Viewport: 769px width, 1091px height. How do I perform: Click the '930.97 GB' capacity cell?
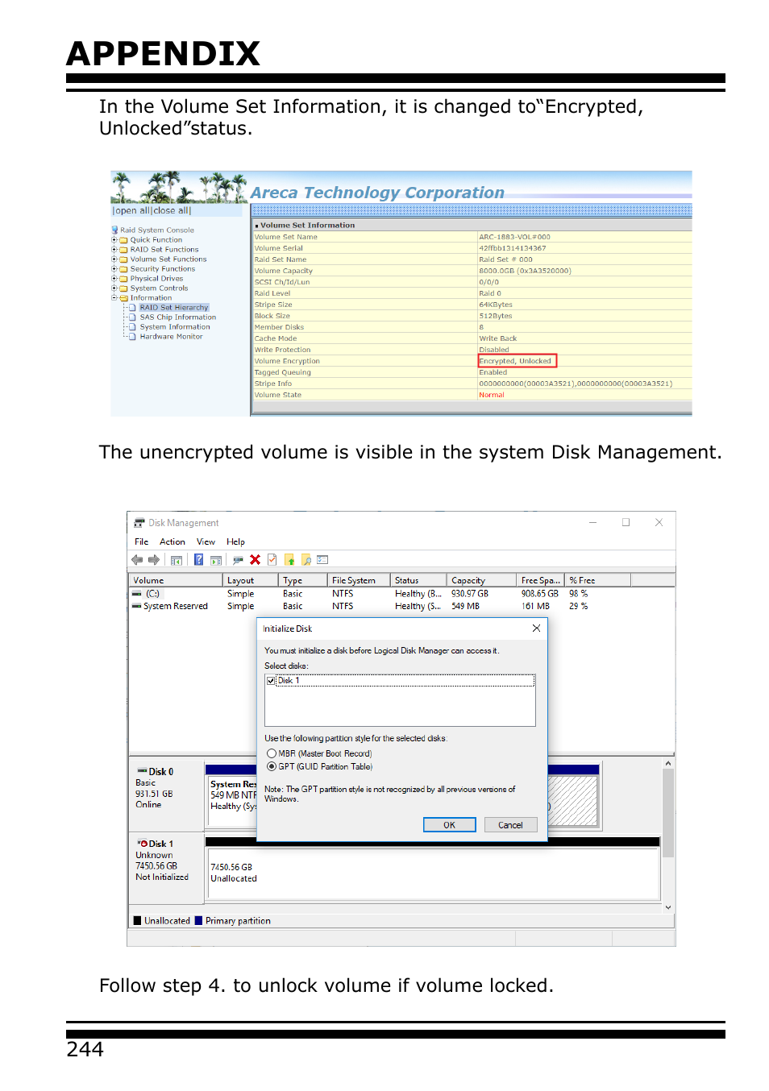(470, 594)
